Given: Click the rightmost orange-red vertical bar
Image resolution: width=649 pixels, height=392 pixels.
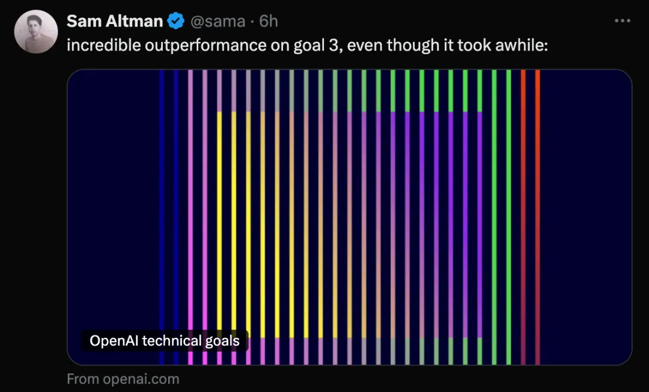Looking at the screenshot, I should (x=537, y=217).
